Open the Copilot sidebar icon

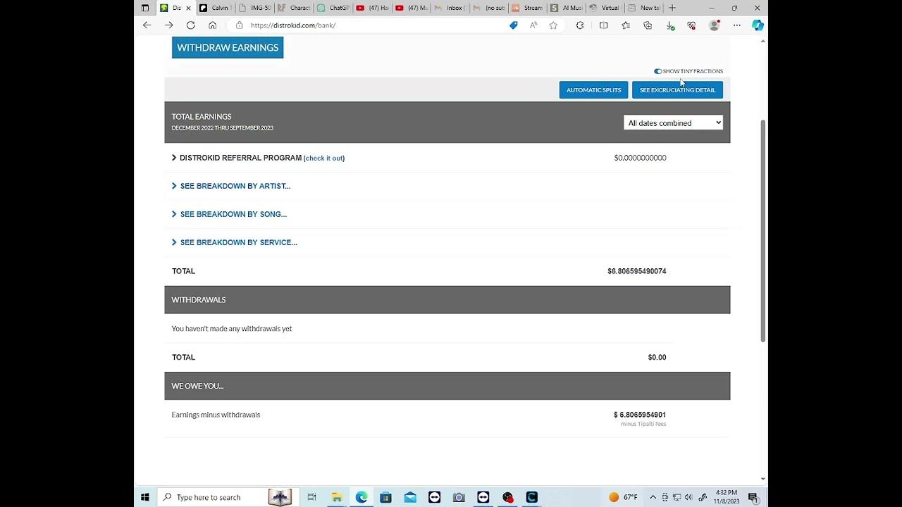[x=758, y=25]
